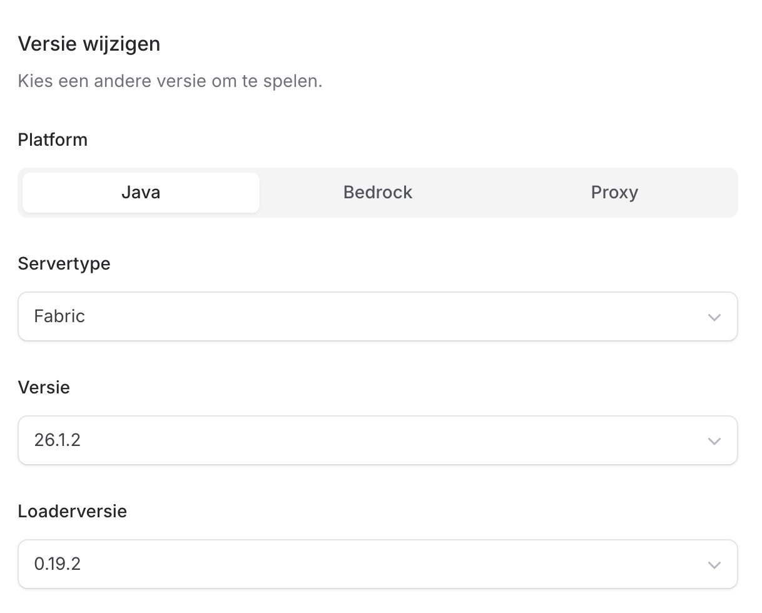
Task: Click the Versie wijzigen heading
Action: [89, 44]
